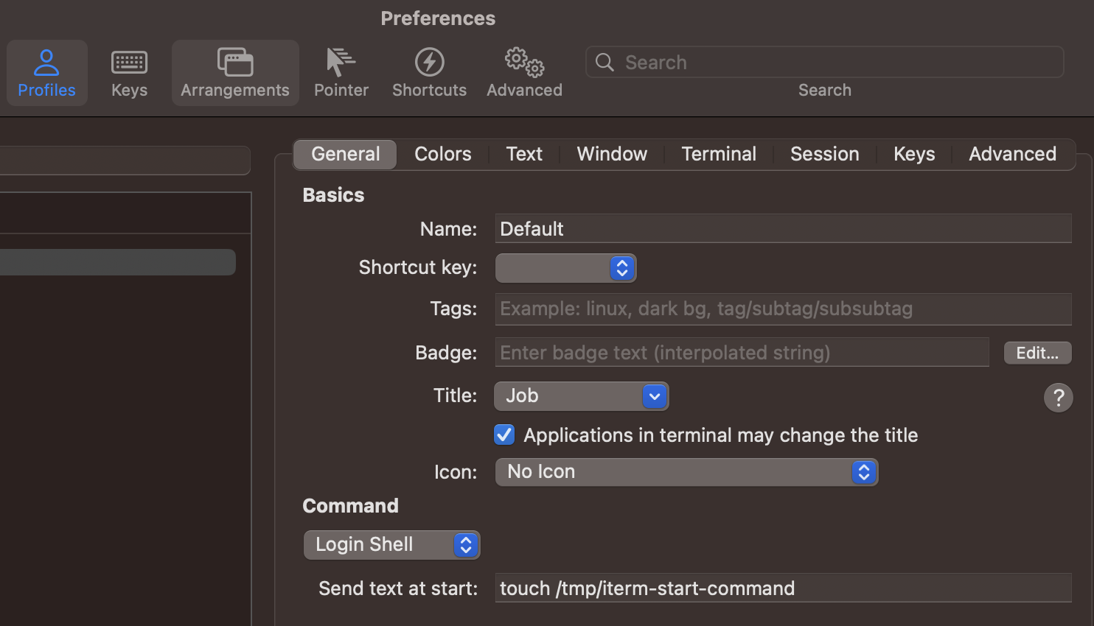This screenshot has width=1094, height=626.
Task: Open the Profiles preferences pane
Action: [46, 73]
